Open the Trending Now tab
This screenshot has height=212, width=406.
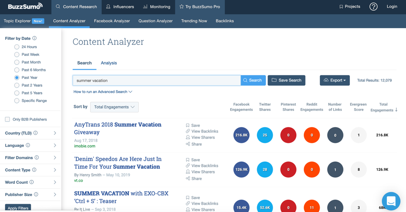[194, 21]
